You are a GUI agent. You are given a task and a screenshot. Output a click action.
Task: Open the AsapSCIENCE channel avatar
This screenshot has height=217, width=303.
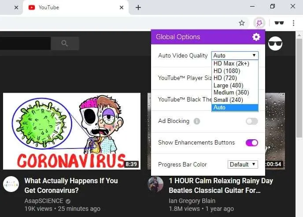(x=11, y=184)
